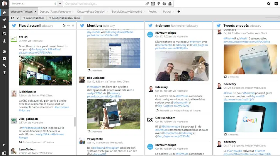This screenshot has width=280, height=156.
Task: Open RDVnumerique group photo thumbnail
Action: 182,66
